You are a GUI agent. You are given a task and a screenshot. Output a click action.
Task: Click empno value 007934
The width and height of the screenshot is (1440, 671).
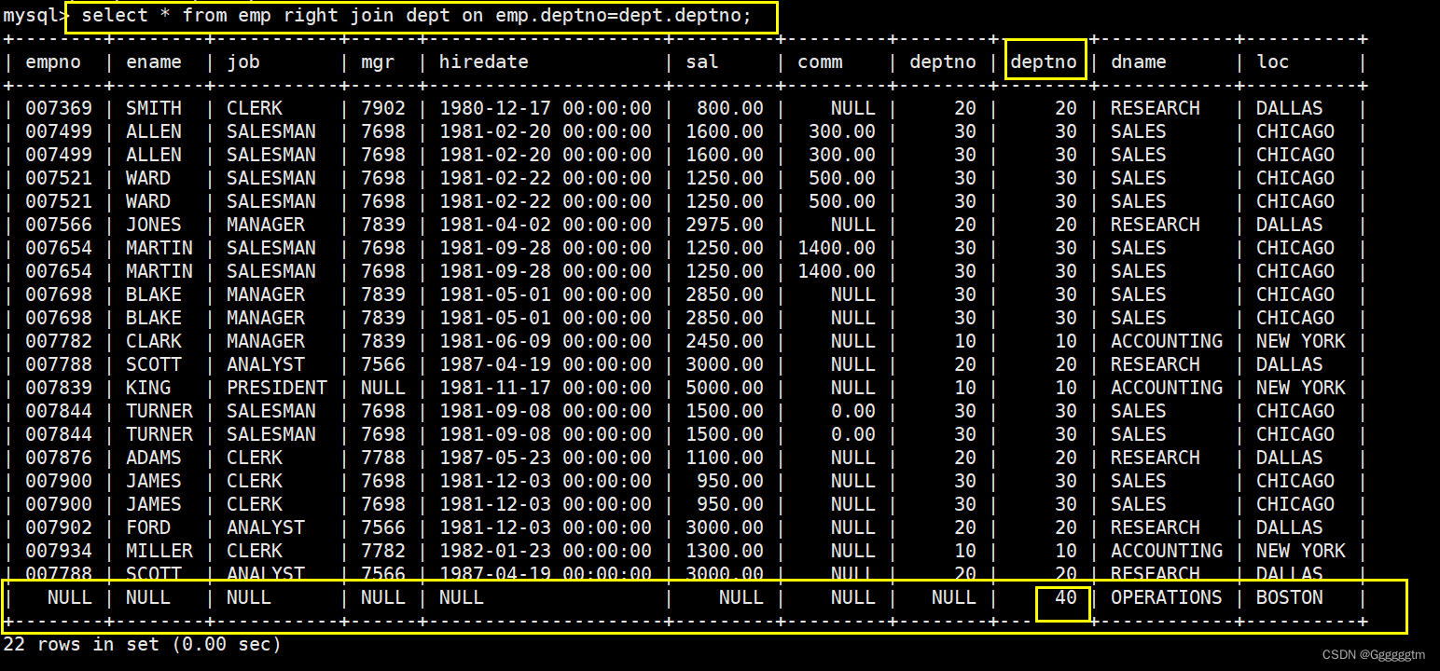(x=59, y=551)
